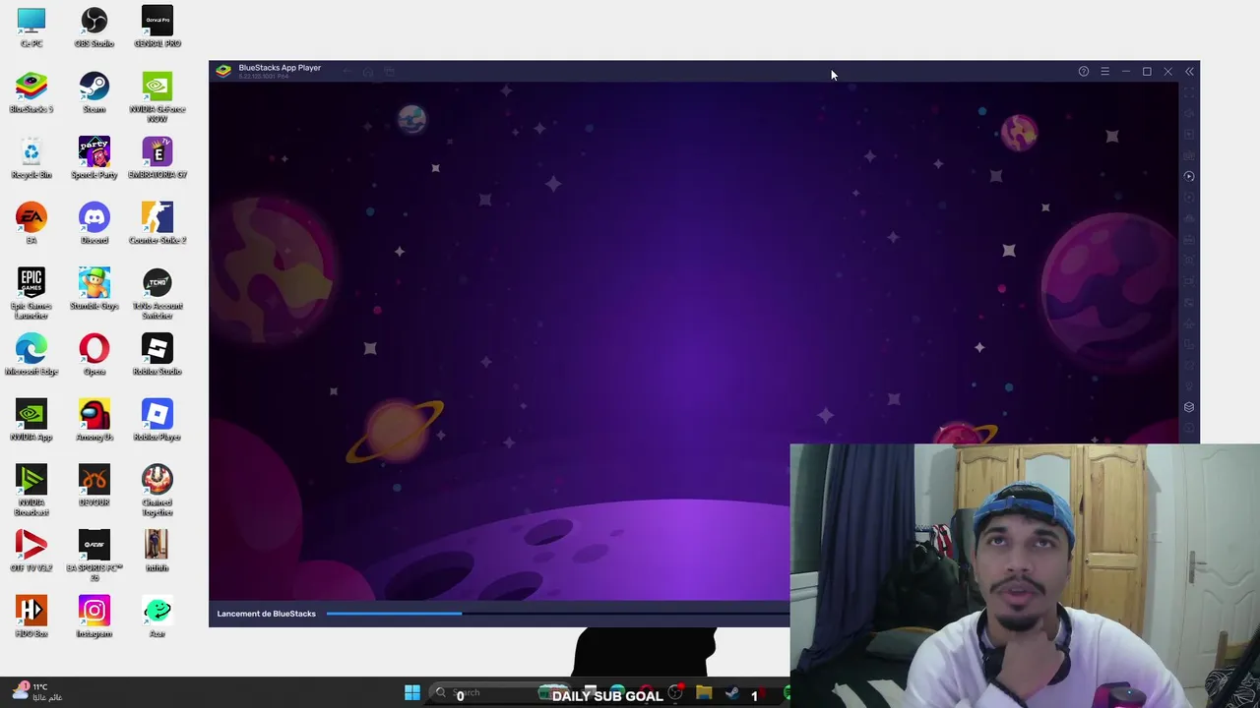Select the BlueStacks 5 desktop shortcut

pos(31,92)
